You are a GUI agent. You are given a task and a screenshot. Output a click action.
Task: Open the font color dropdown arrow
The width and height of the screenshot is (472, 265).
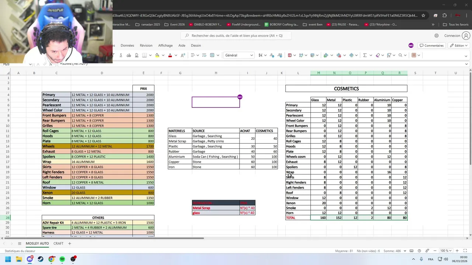pos(176,55)
